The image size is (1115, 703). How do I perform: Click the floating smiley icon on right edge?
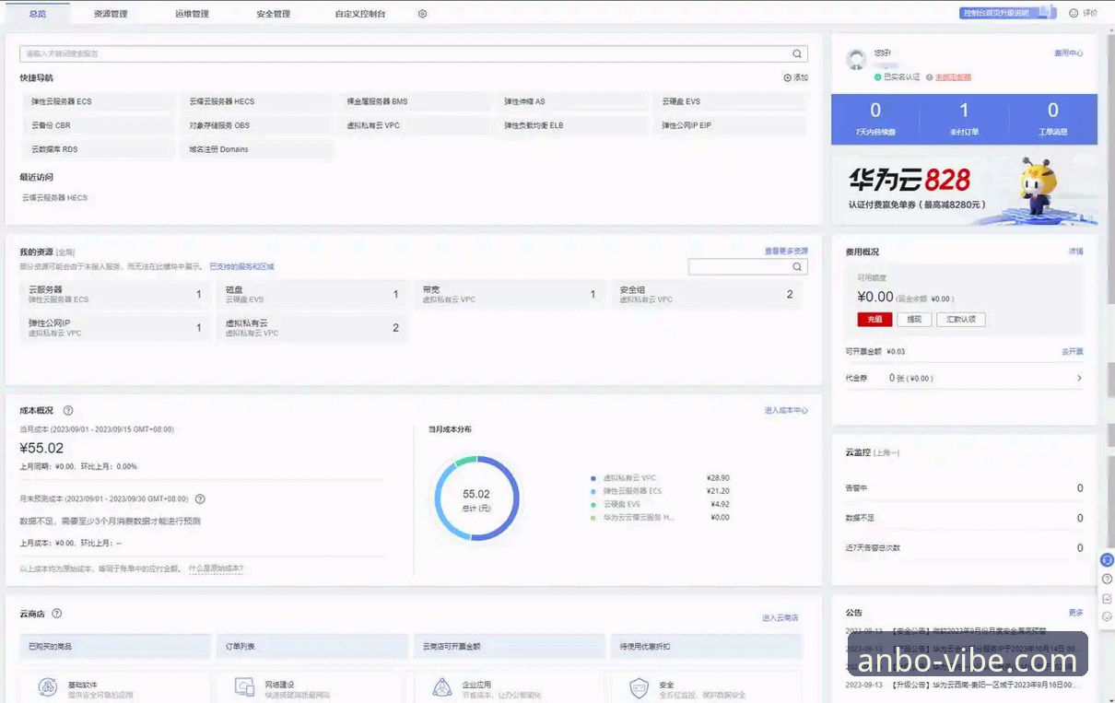[1108, 616]
